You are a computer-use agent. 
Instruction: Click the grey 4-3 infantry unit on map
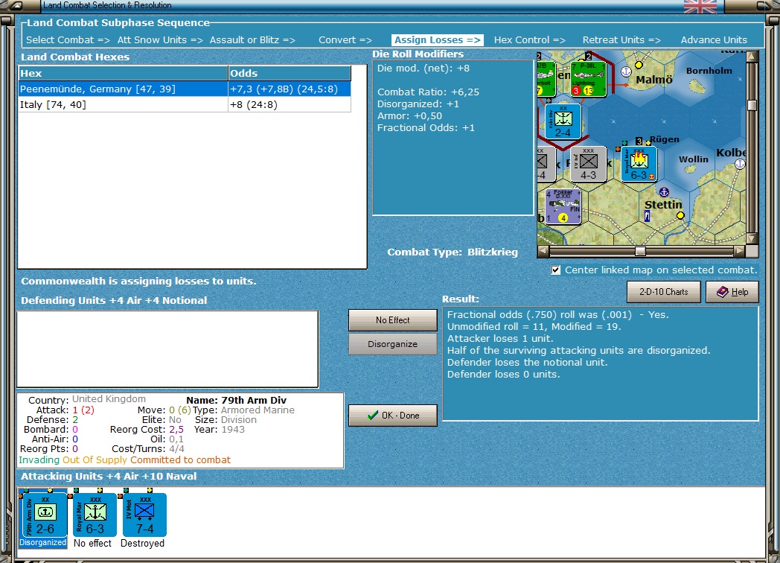click(x=588, y=164)
